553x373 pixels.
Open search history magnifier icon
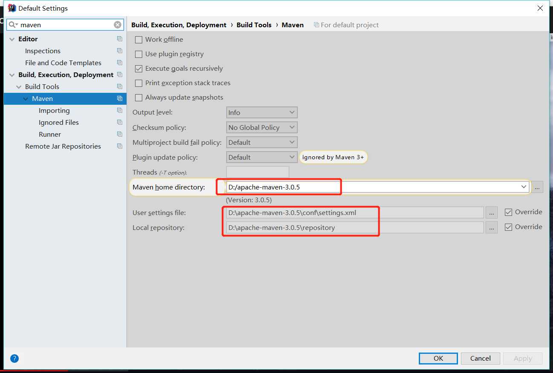click(13, 25)
